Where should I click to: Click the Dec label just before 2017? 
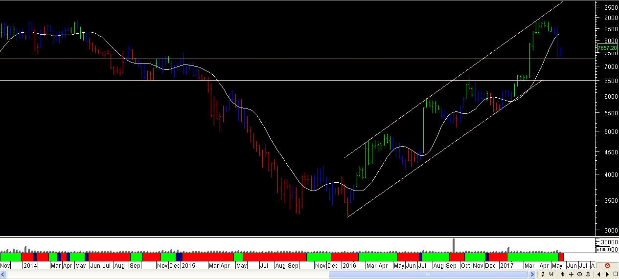point(491,266)
